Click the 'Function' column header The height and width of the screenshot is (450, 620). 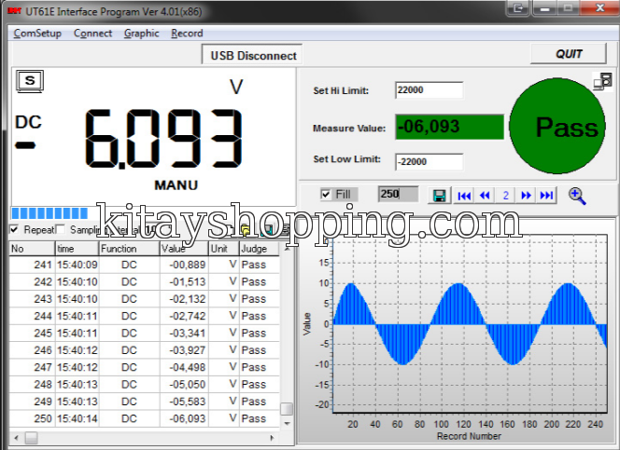[x=129, y=249]
